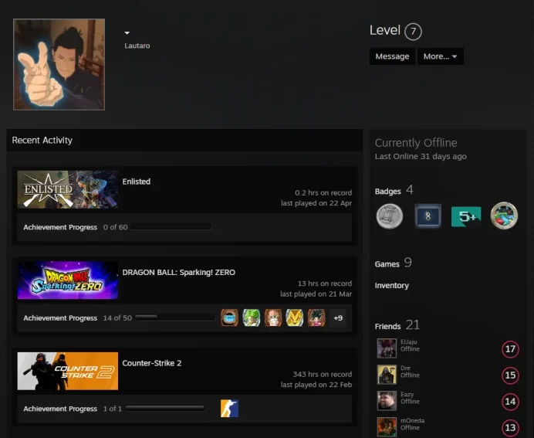Viewport: 534px width, 438px height.
Task: Select the years of service 8 badge
Action: (428, 216)
